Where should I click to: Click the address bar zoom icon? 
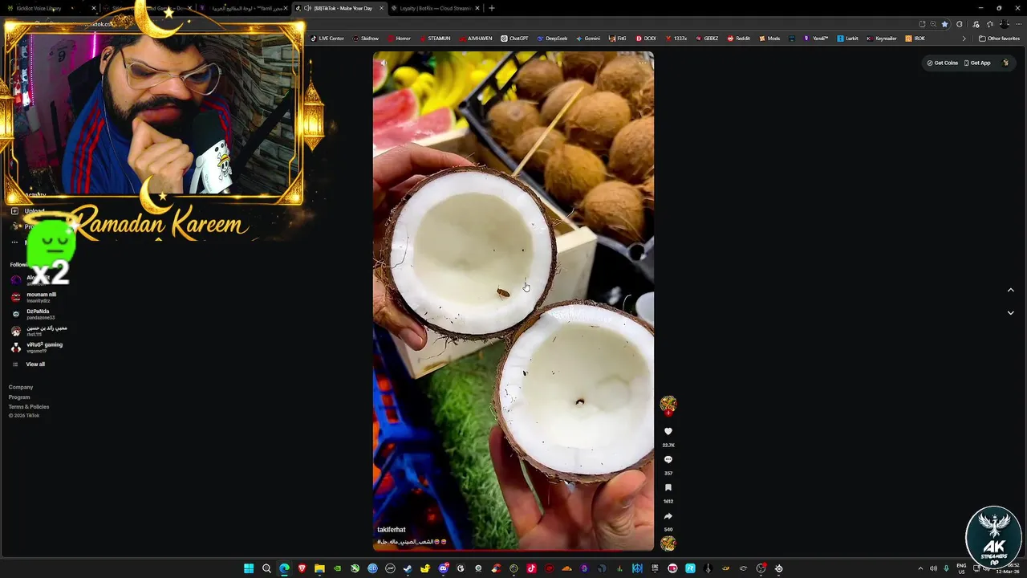click(933, 24)
